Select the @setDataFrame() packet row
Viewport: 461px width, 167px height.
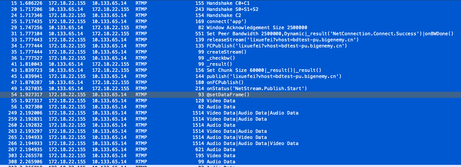[x=228, y=95]
